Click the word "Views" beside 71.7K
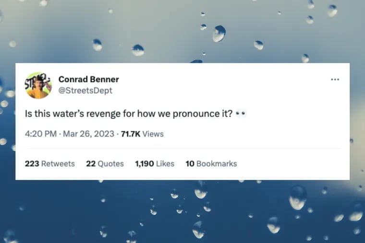 [153, 134]
